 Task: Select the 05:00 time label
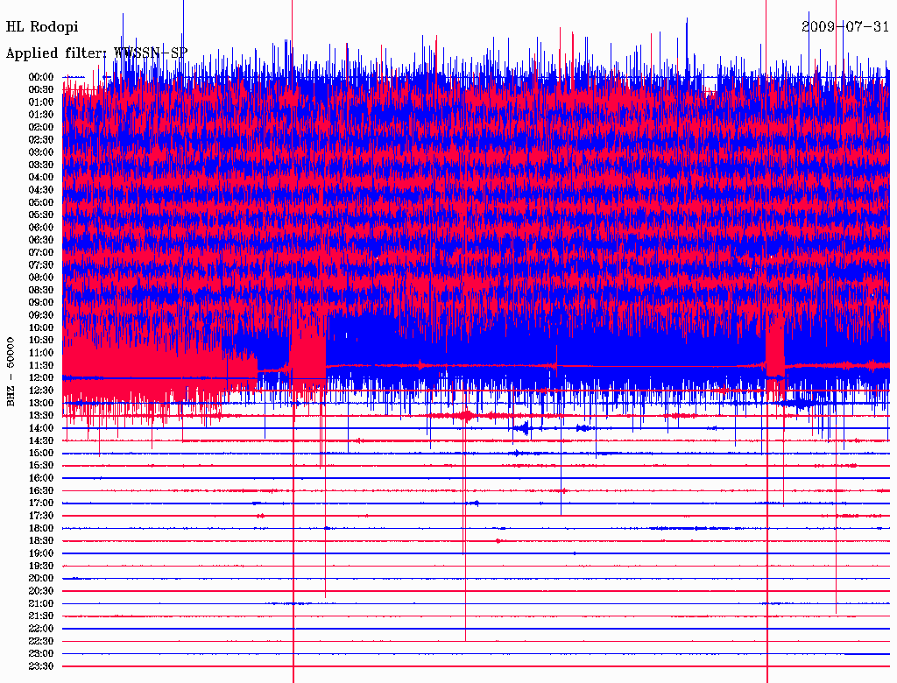[x=41, y=202]
